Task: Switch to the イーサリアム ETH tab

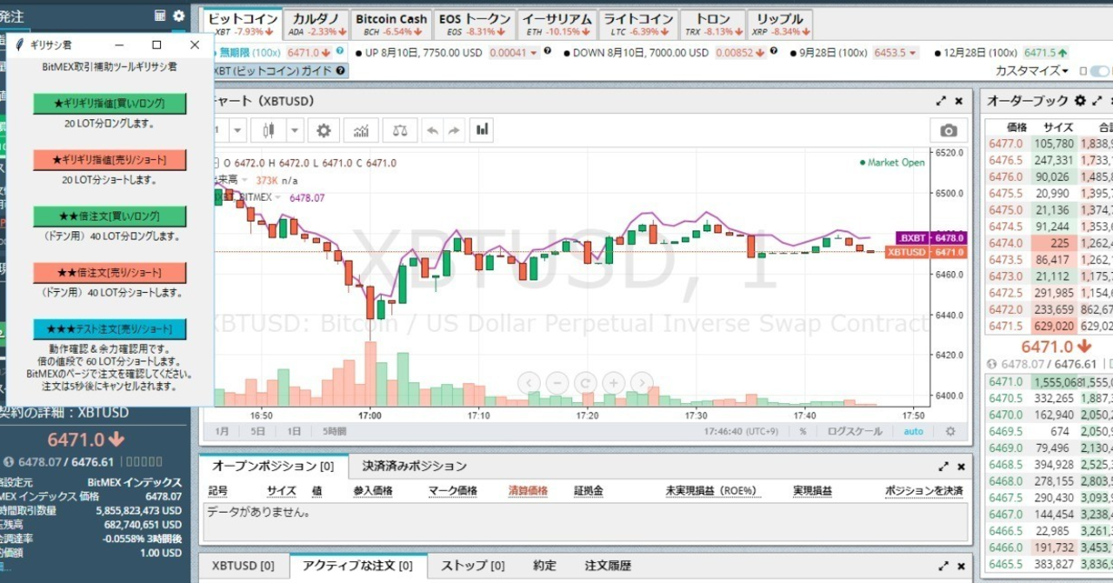Action: point(557,24)
